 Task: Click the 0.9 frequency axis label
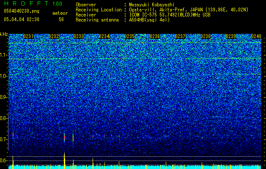[4, 97]
